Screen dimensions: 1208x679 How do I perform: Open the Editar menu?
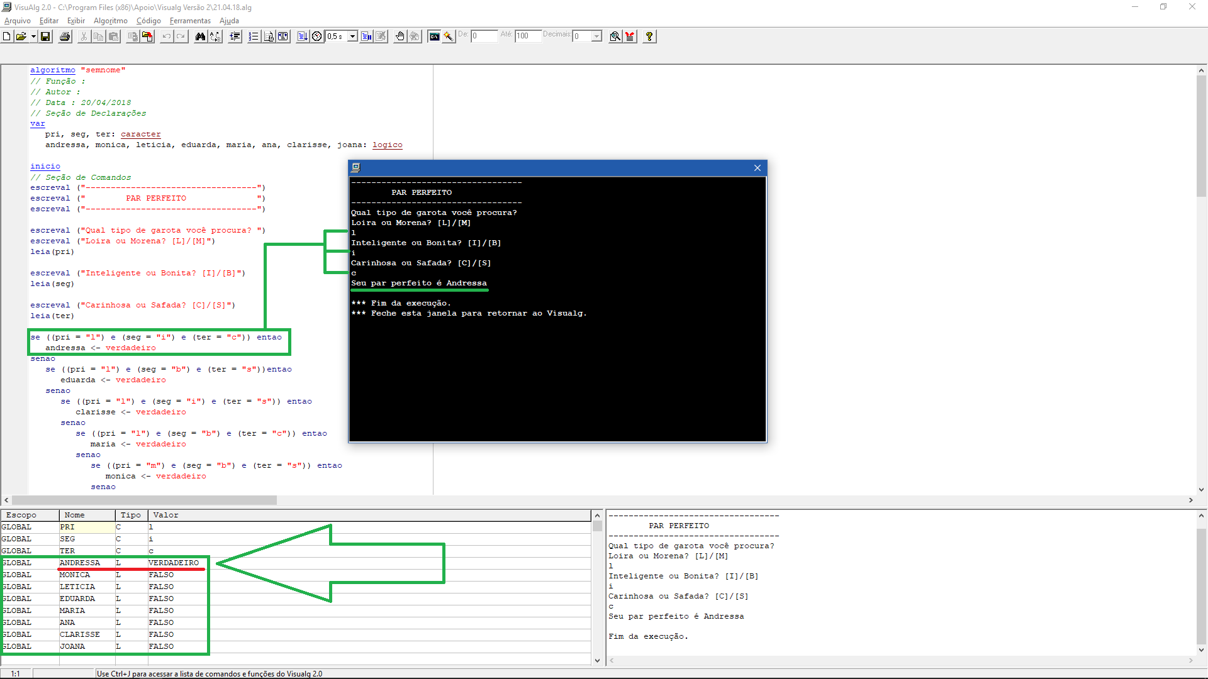click(x=49, y=21)
